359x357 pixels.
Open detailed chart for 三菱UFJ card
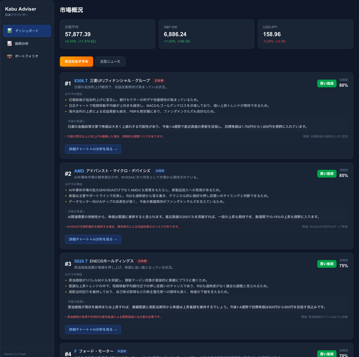93,149
